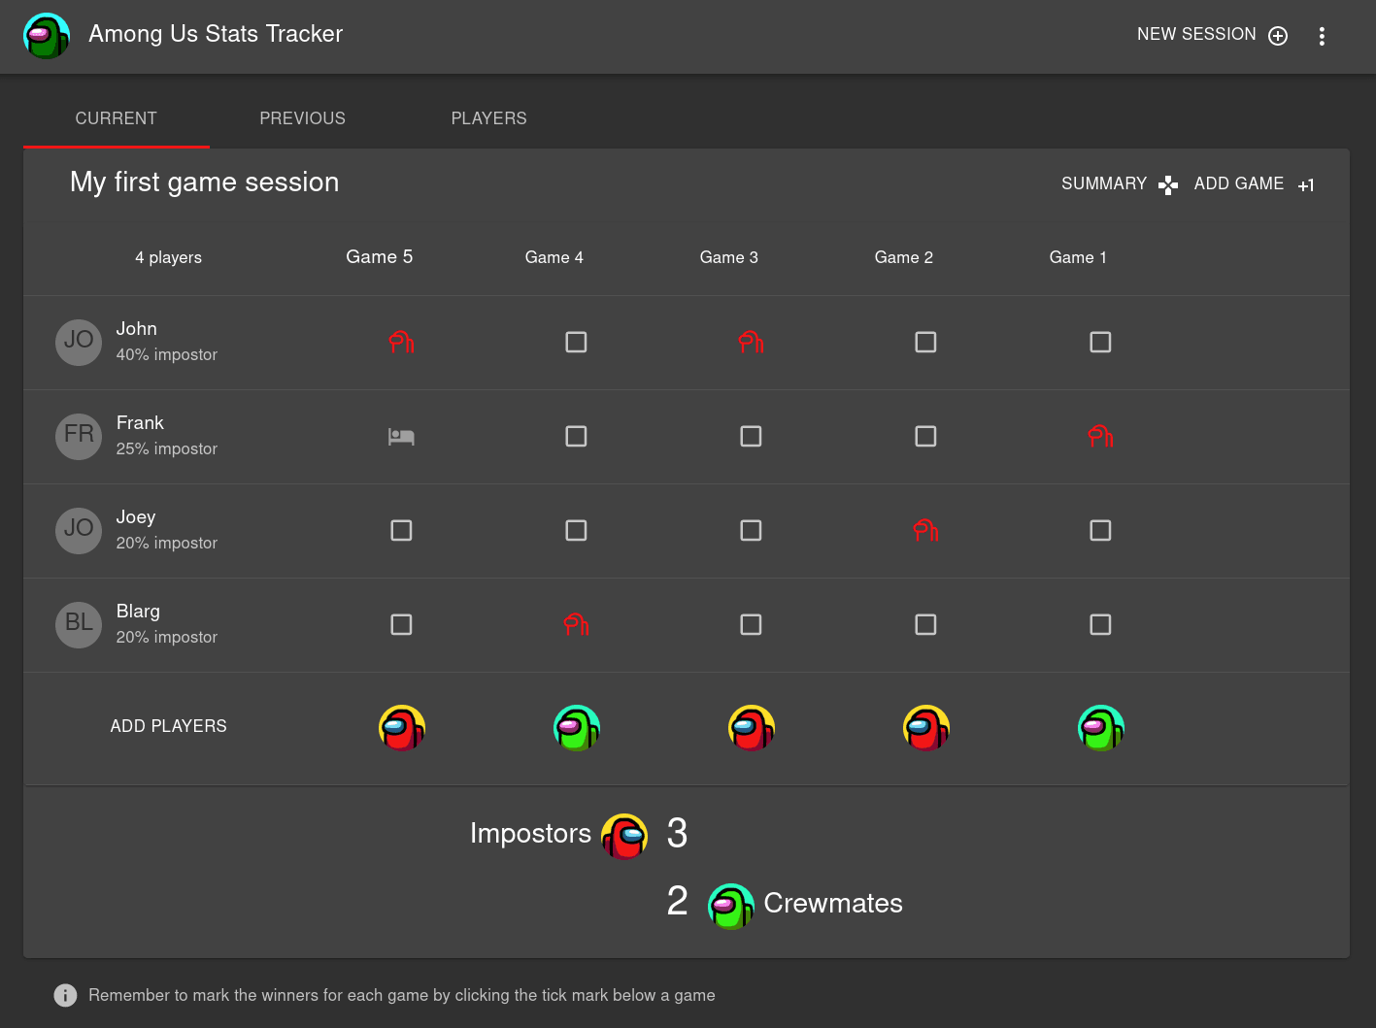
Task: Open the three-dot overflow menu
Action: tap(1322, 37)
